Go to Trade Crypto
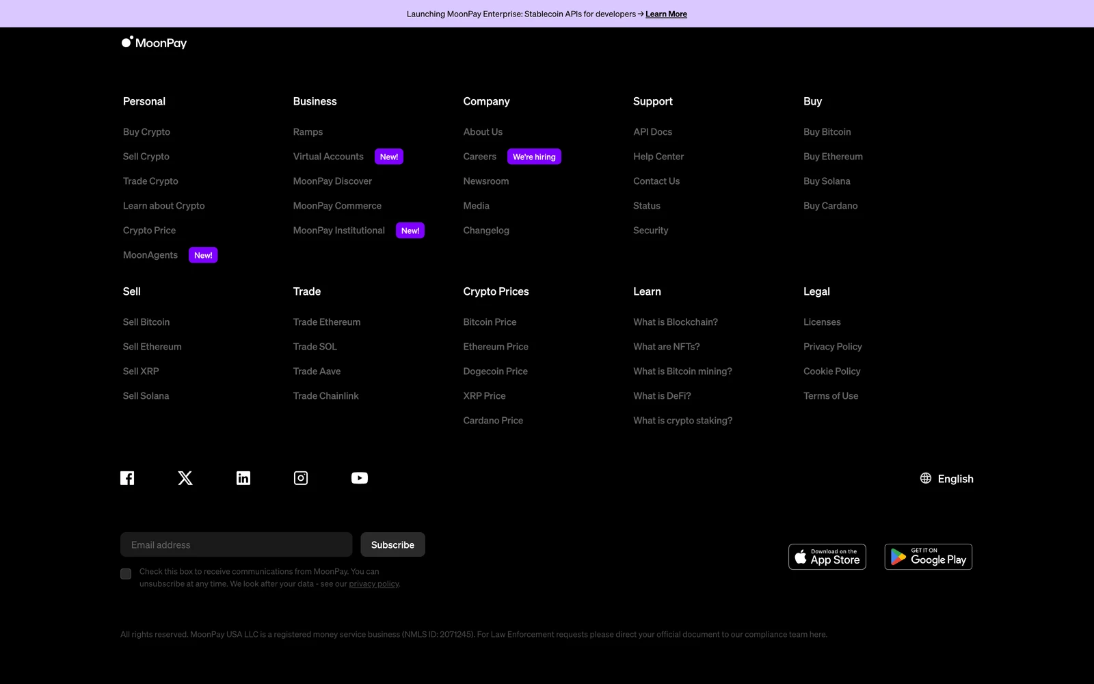Screen dimensions: 1094x684 (150, 181)
